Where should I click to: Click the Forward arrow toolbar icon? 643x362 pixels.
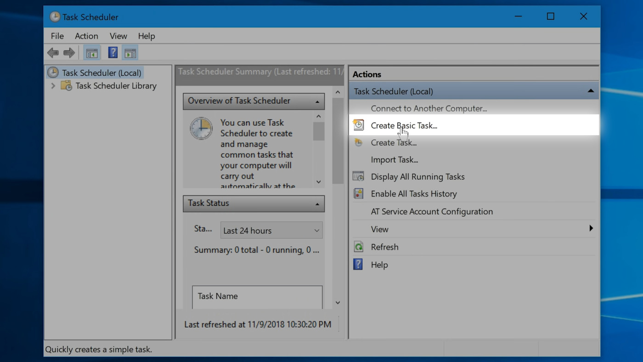[x=69, y=53]
